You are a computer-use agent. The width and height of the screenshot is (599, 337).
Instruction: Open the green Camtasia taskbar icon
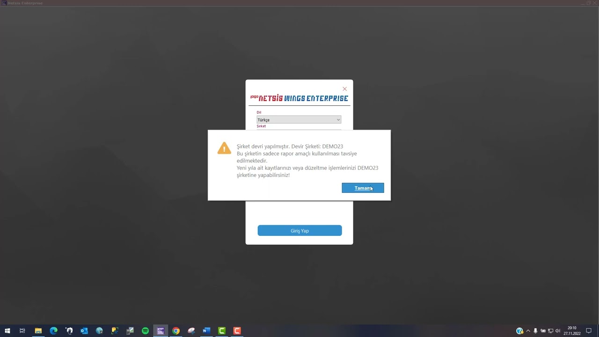click(x=222, y=331)
